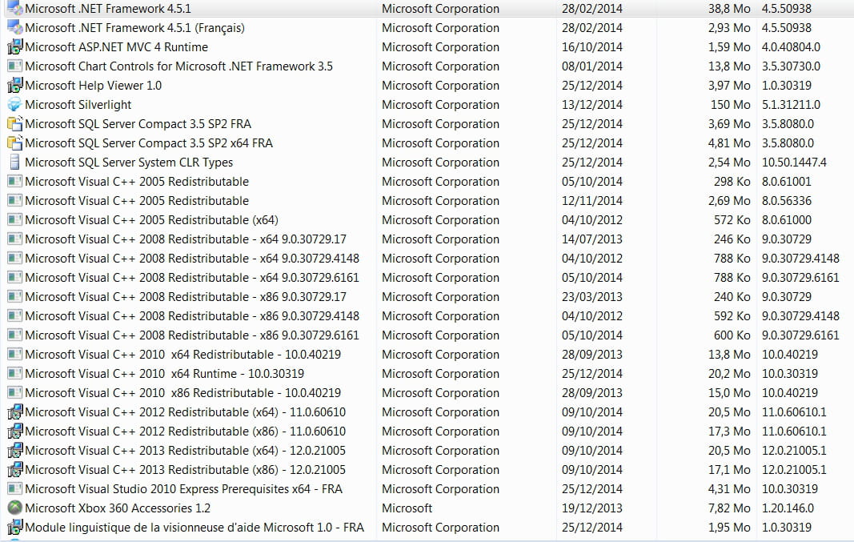Click the icon of Visual C++ 2010 x64 Redistributable
The image size is (854, 542).
pyautogui.click(x=14, y=354)
